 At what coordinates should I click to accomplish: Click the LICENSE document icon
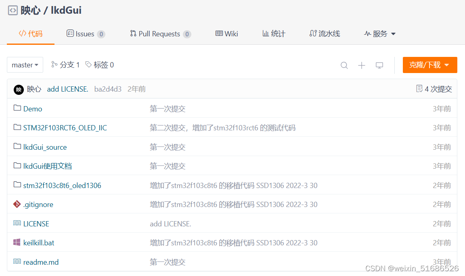pos(17,223)
